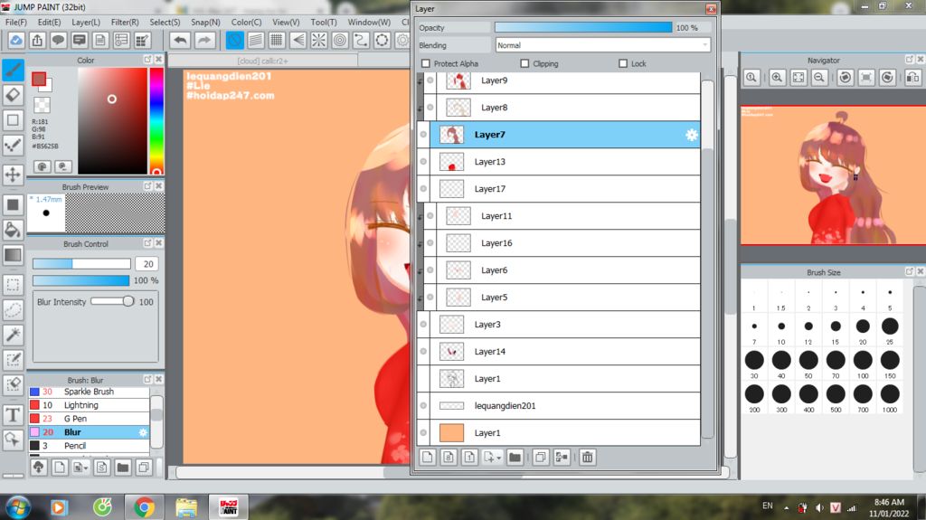Enable the radial snap icon
926x520 pixels.
pyautogui.click(x=319, y=40)
